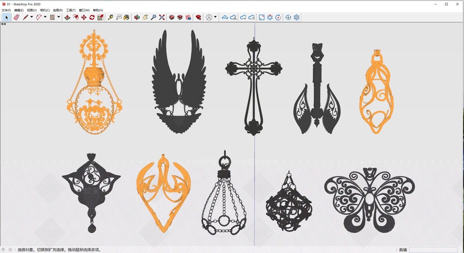Click the circular arrow checkmark icon
Viewport: 464px width, 253px height.
[x=278, y=17]
